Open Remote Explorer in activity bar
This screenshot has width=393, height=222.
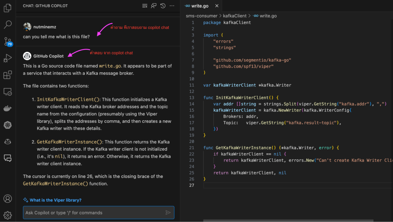(8, 92)
